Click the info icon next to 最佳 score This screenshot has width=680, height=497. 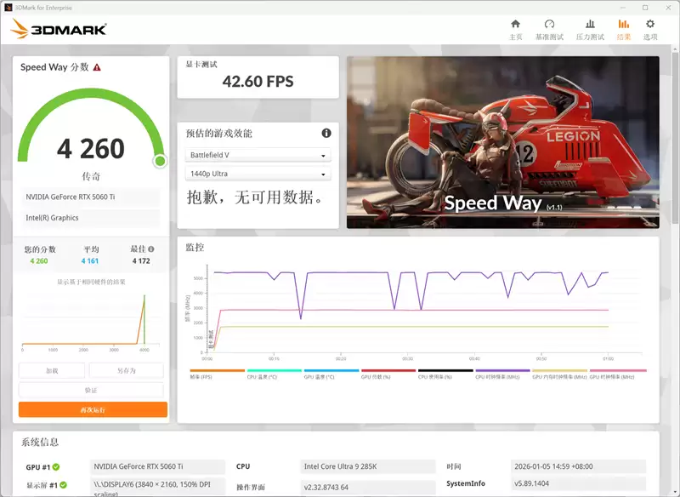click(152, 249)
